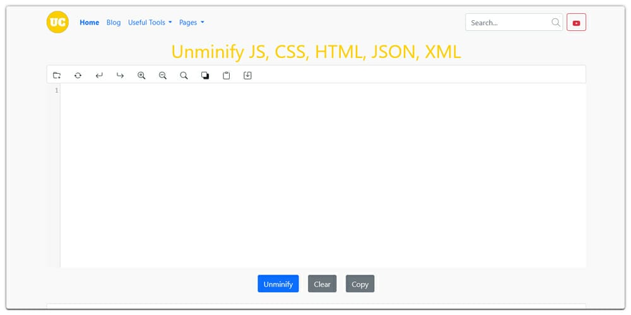The image size is (631, 315).
Task: Click the refresh icon in editor toolbar
Action: (78, 76)
